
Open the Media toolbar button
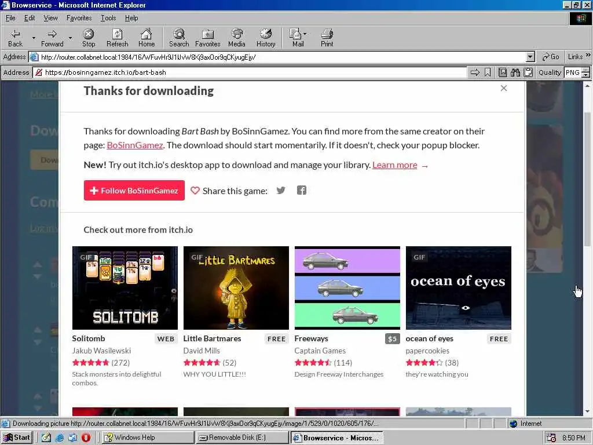click(237, 38)
